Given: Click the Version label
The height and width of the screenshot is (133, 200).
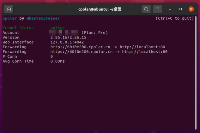Looking at the screenshot, I should tap(11, 37).
